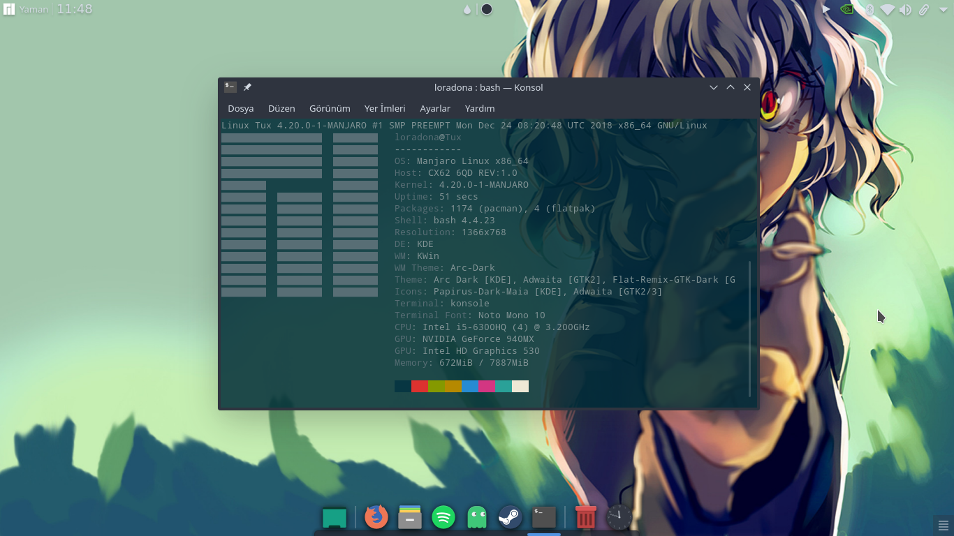Expand hidden tray icons arrow
Screen dimensions: 954x536
tap(942, 10)
